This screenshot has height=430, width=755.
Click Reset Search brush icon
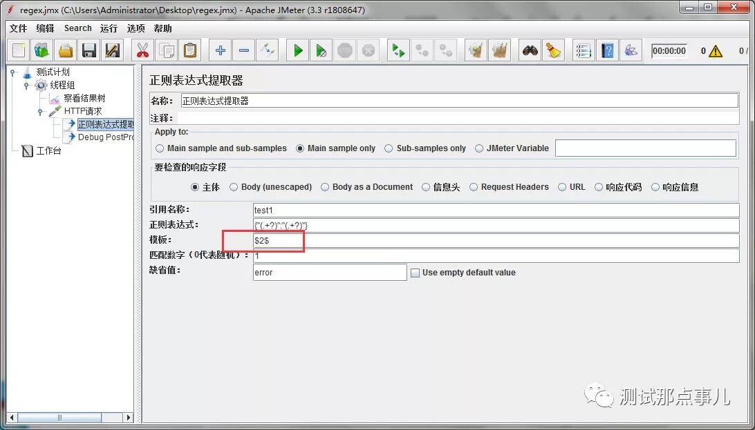(554, 50)
